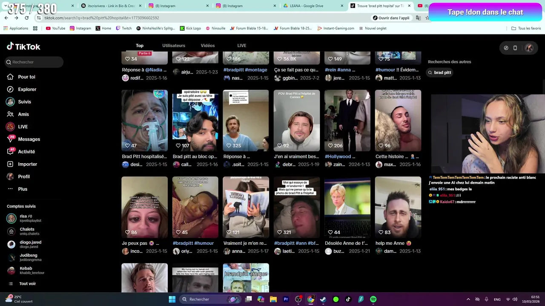The width and height of the screenshot is (545, 306).
Task: Open the 'Cette histoire' video with 96 likes
Action: click(398, 120)
